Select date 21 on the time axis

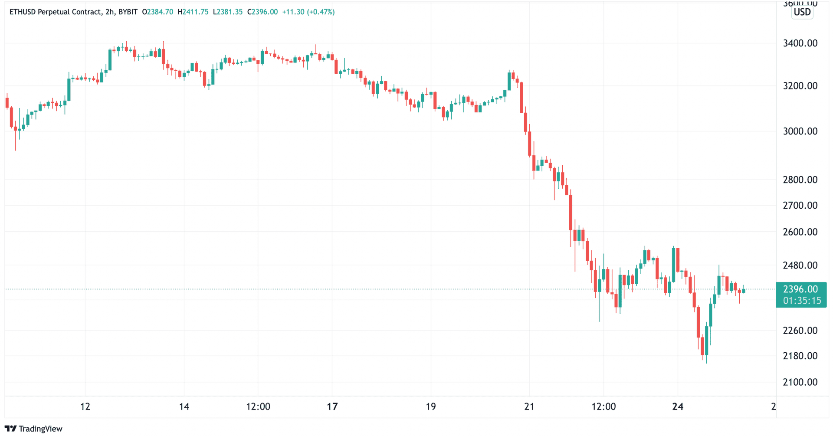tap(529, 407)
